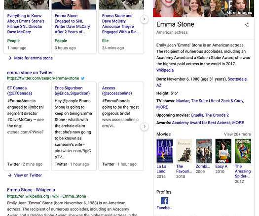The width and height of the screenshot is (259, 216).
Task: Click the Twitter bird icon next to URL
Action: click(82, 78)
